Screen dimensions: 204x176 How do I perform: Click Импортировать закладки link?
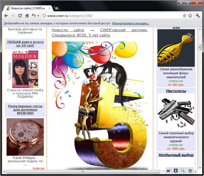coord(131,23)
